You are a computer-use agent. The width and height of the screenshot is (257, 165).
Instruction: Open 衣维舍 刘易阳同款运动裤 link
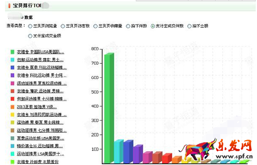[x=42, y=115]
